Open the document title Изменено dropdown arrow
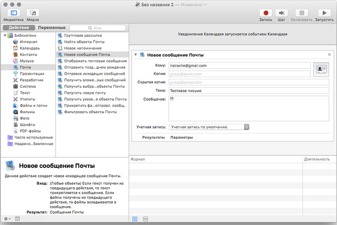The height and width of the screenshot is (225, 337). [x=205, y=4]
